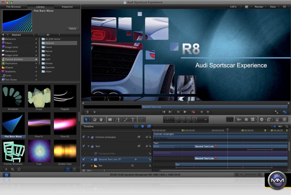Disable the Colored rectangles layer checkbox
Image resolution: width=291 pixels, height=195 pixels.
84,137
